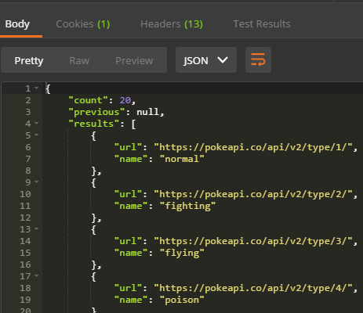Click the type/2/ URL string
Viewport: 363px width, 313px height.
click(x=253, y=194)
